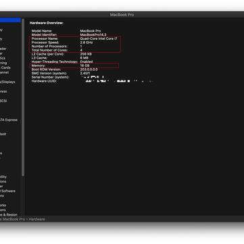The image size is (244, 244).
Task: Click the 'Hyper-Threading Technology:' label
Action: pyautogui.click(x=54, y=62)
